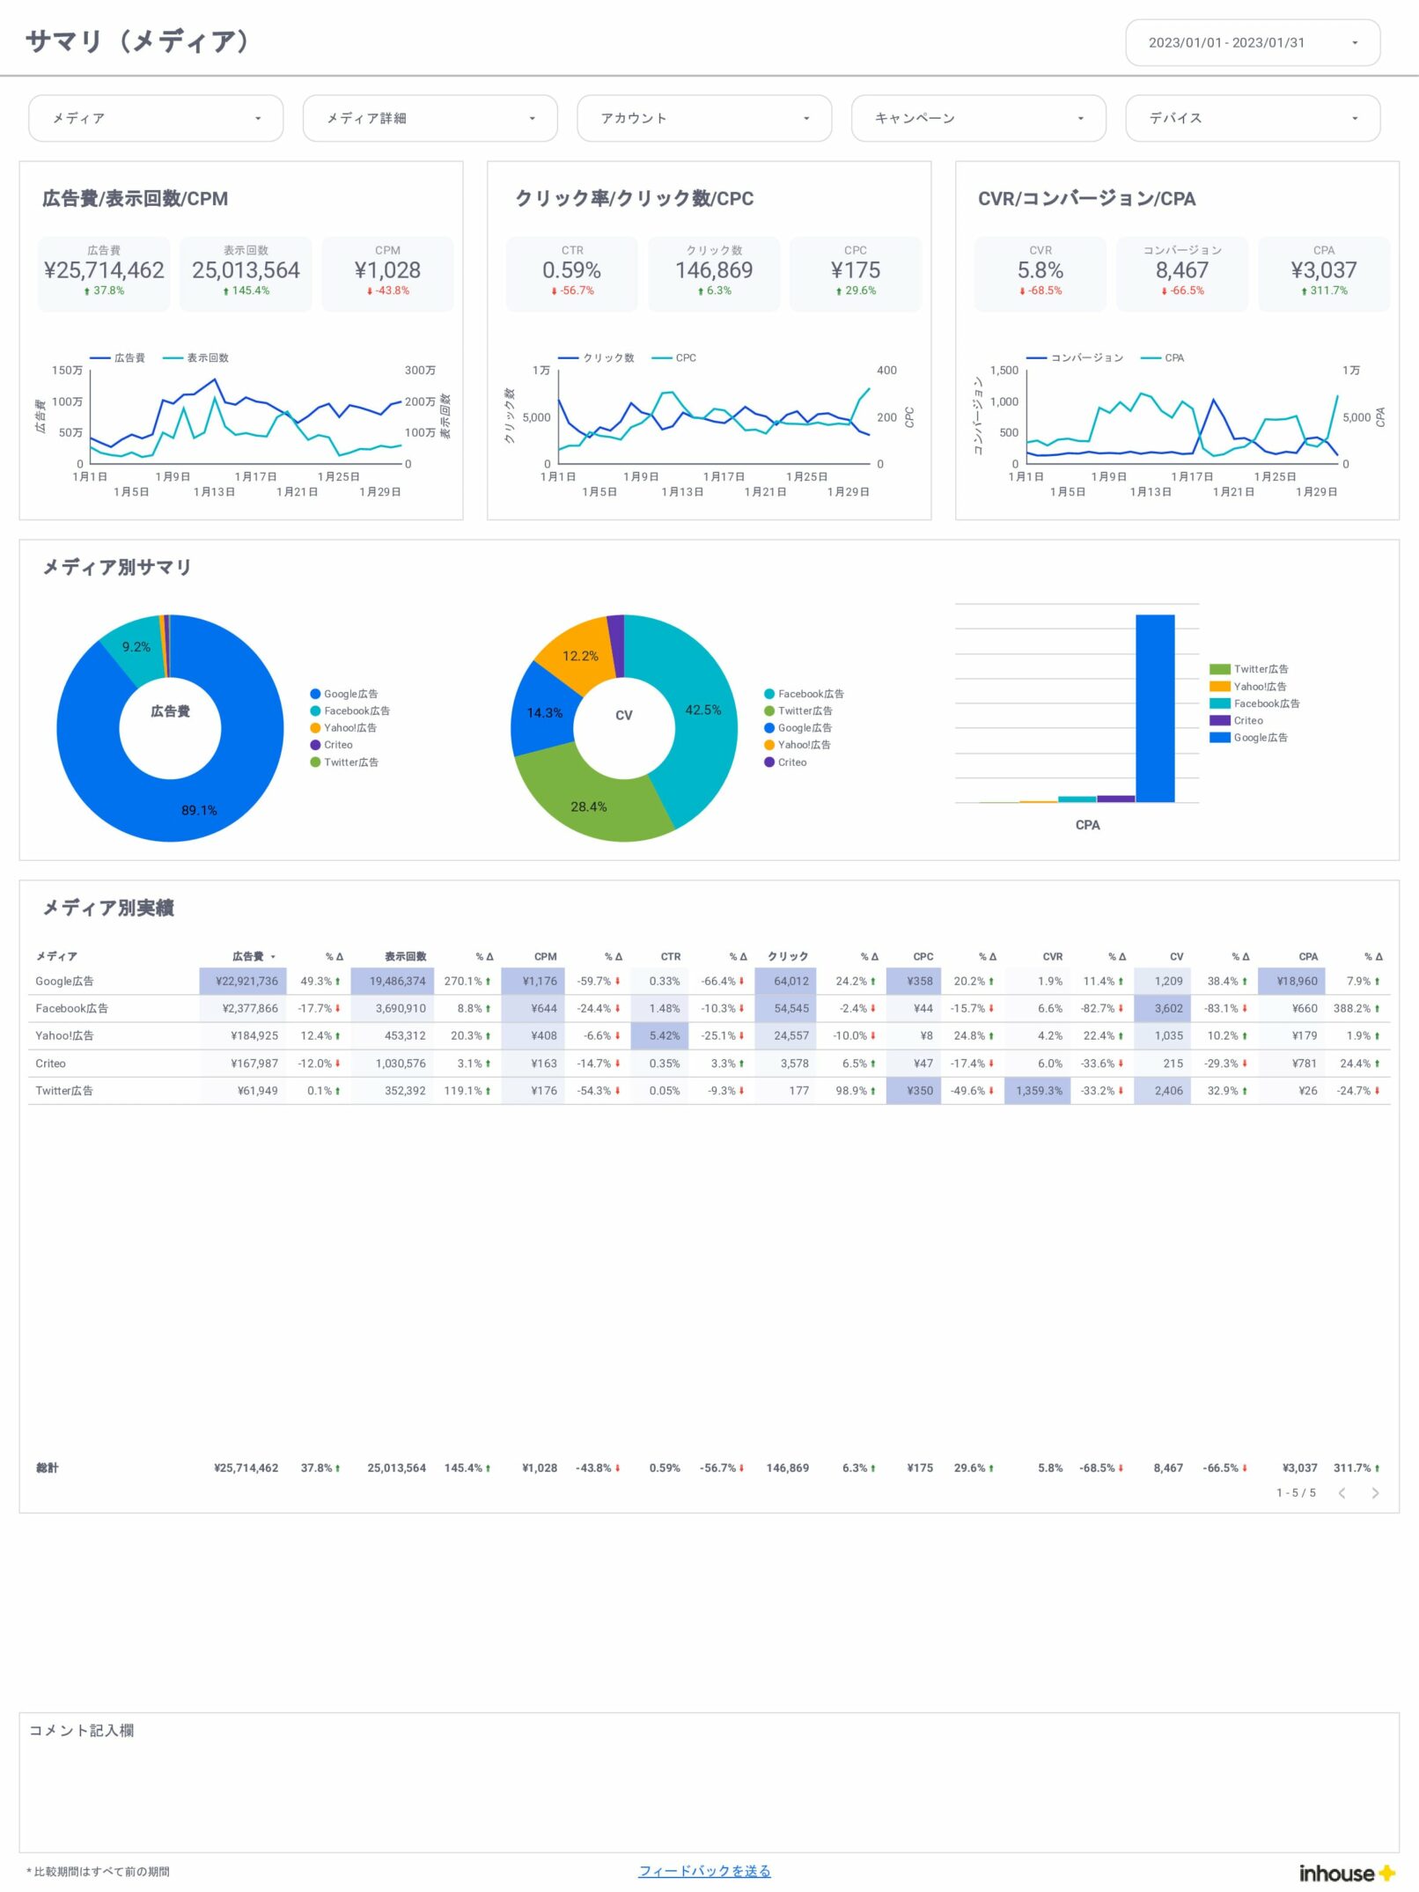Image resolution: width=1419 pixels, height=1892 pixels.
Task: Go to next page of media table
Action: pos(1374,1492)
